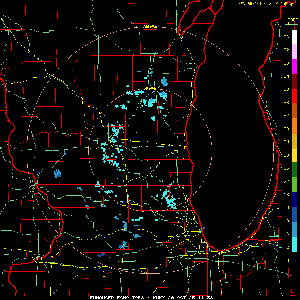The height and width of the screenshot is (300, 300).
Task: Pick the burnt orange legend swatch
Action: click(x=294, y=111)
